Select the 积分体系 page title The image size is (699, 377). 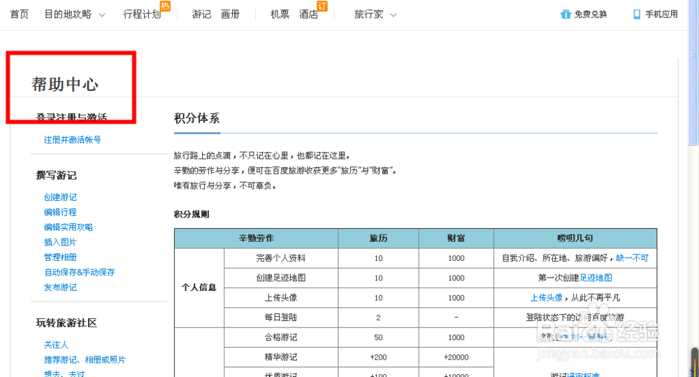(196, 118)
